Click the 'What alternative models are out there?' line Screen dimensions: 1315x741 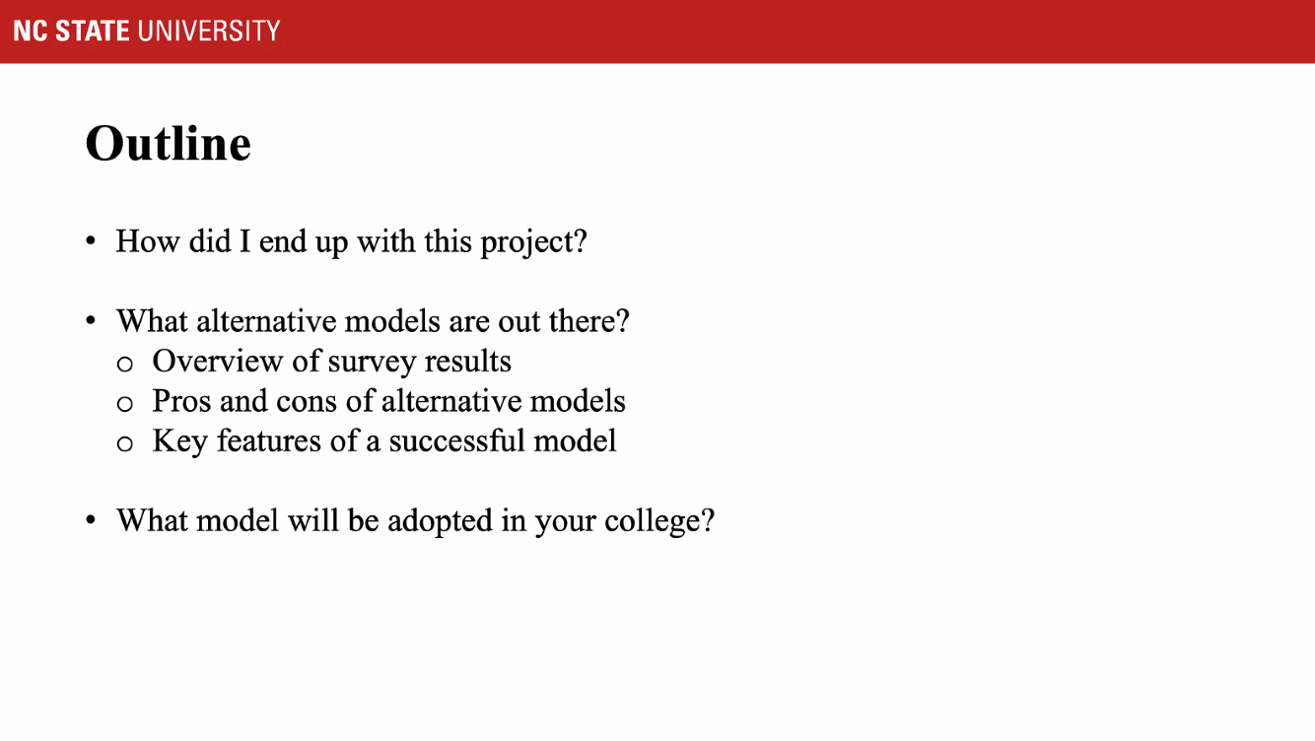tap(373, 321)
